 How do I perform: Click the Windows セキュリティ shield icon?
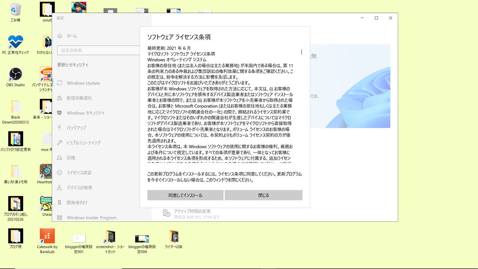click(x=60, y=113)
